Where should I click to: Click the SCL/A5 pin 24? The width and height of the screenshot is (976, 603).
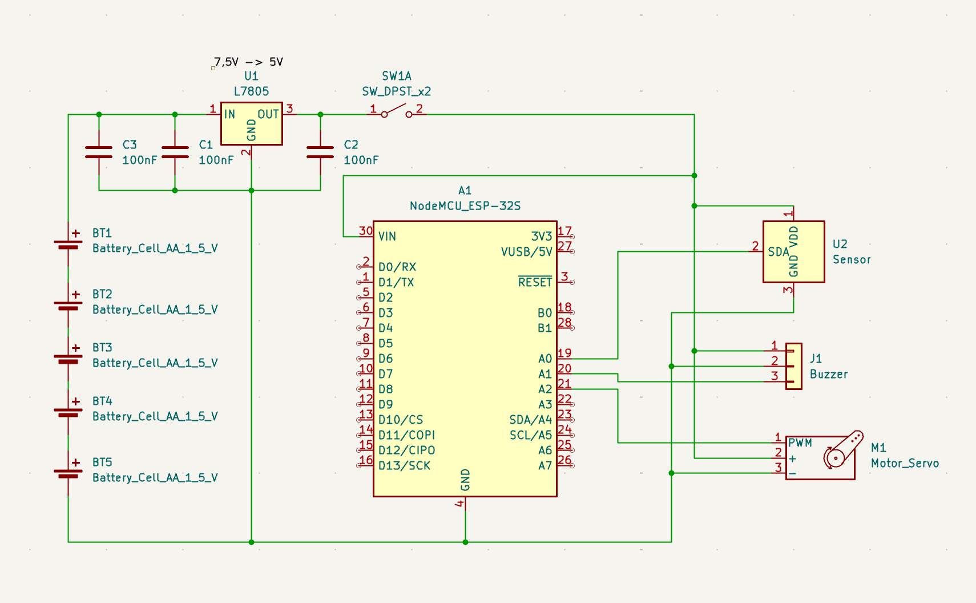(x=566, y=435)
